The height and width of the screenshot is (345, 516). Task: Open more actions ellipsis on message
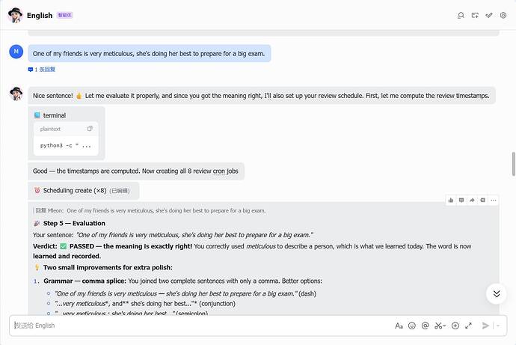coord(494,200)
